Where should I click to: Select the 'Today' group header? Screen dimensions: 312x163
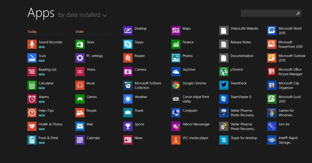click(32, 32)
